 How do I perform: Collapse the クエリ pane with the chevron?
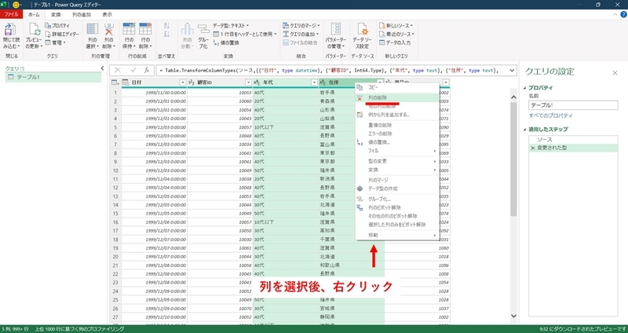click(102, 68)
